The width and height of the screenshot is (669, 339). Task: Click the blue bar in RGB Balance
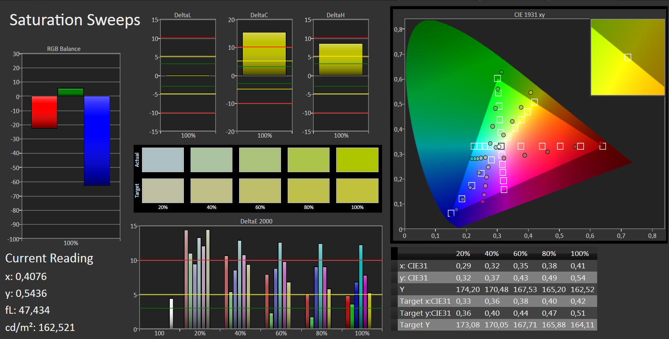[97, 140]
